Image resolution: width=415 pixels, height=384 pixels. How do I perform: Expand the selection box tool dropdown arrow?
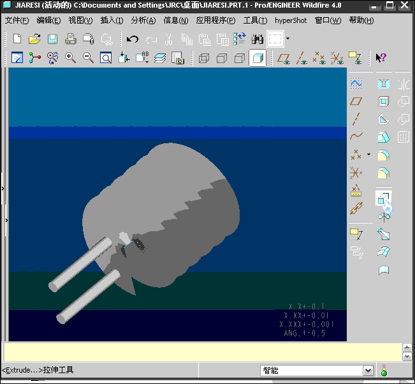point(288,39)
